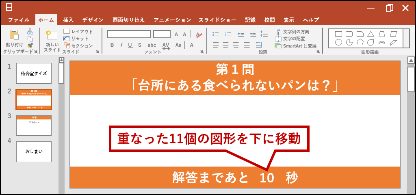Screen dimensions: 416x195
Task: Expand the 段落 group dialog launcher
Action: click(318, 52)
